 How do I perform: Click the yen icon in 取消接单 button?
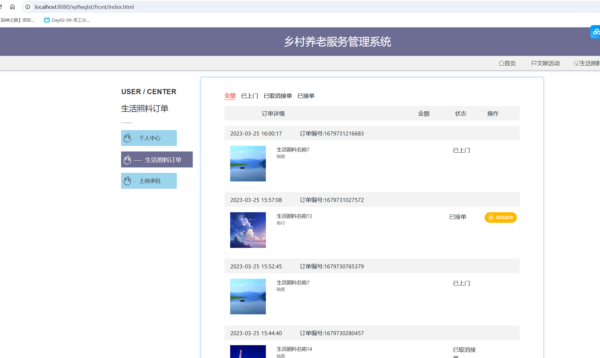[x=491, y=218]
